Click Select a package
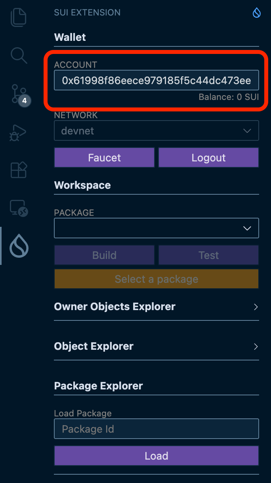This screenshot has width=271, height=483. 156,279
